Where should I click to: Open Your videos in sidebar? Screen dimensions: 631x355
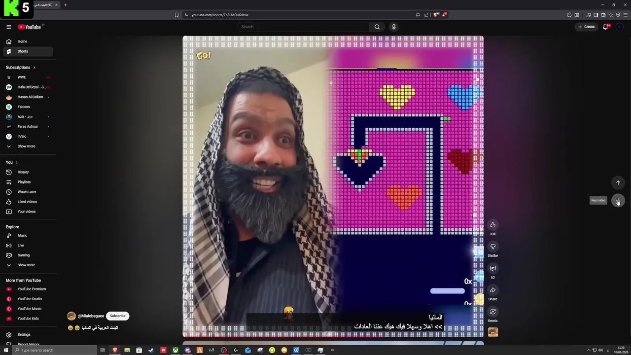pyautogui.click(x=28, y=212)
